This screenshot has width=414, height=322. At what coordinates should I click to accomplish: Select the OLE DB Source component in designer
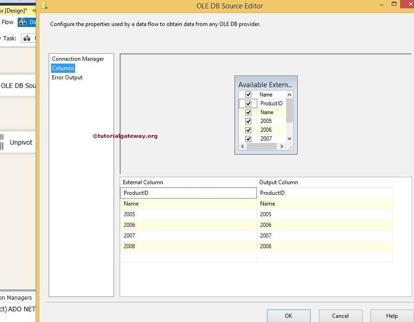pos(18,85)
